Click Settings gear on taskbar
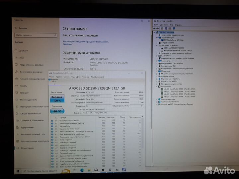239x179 pixels. tap(110, 170)
